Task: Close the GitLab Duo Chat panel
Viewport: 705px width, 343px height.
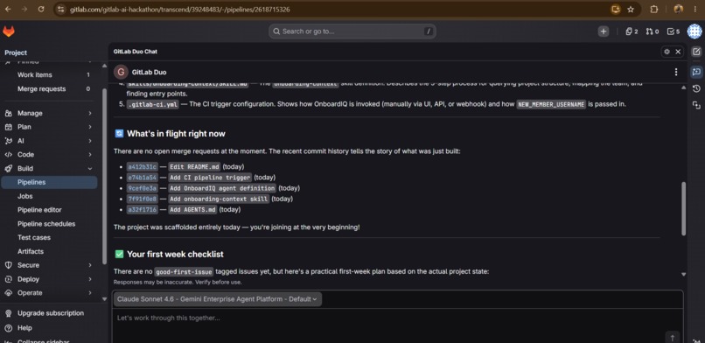Action: (678, 52)
